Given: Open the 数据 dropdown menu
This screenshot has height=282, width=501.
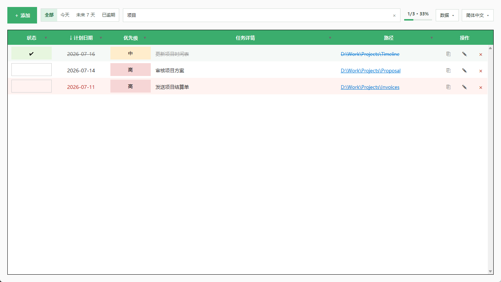Looking at the screenshot, I should tap(447, 15).
